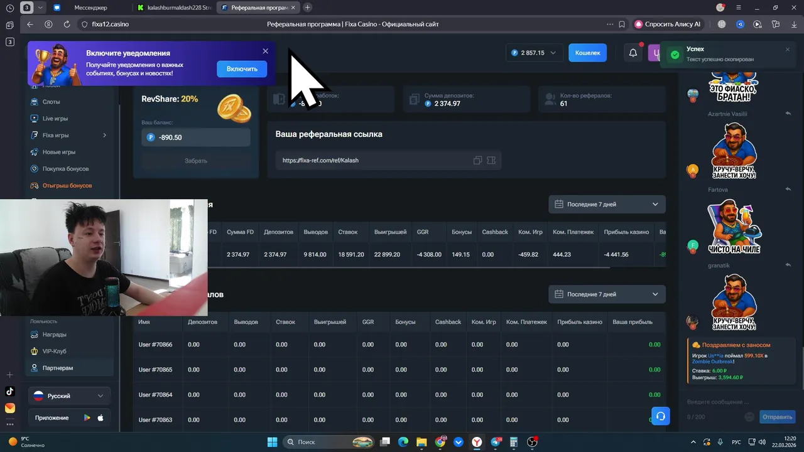Open VIP-Клуб in the sidebar
The width and height of the screenshot is (804, 452).
coord(54,352)
